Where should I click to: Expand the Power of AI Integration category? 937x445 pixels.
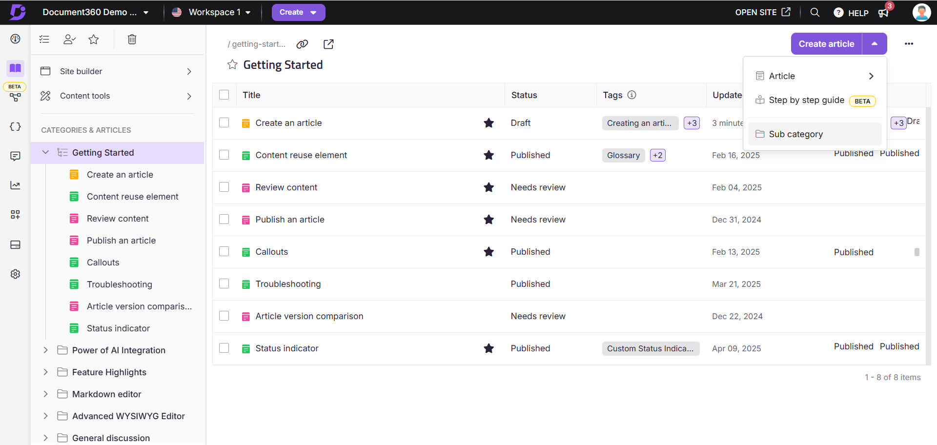coord(45,350)
